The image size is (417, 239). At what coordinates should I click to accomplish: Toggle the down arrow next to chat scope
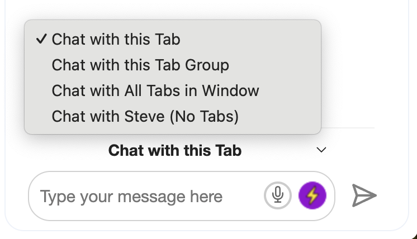coord(321,150)
